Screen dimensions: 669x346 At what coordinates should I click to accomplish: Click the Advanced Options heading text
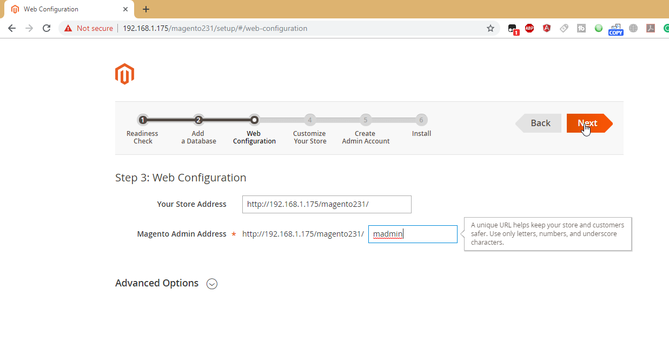157,283
